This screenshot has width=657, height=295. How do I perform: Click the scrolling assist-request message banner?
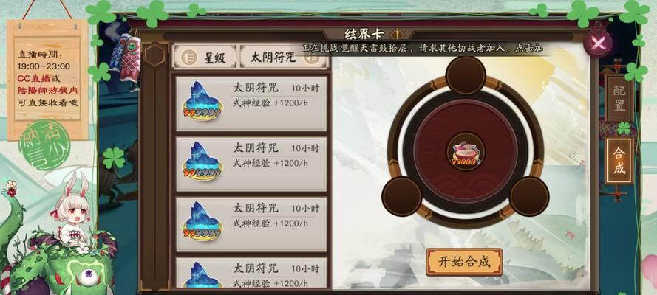pyautogui.click(x=423, y=48)
